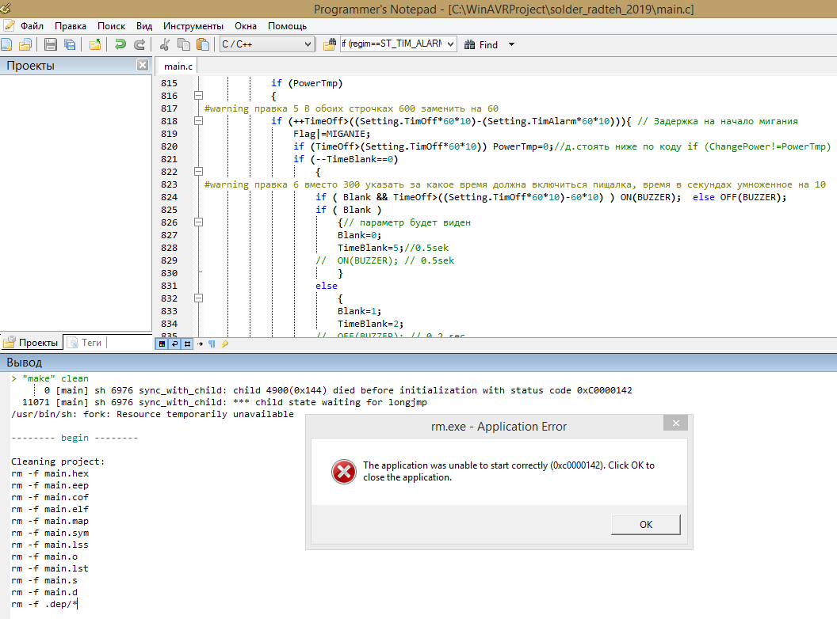Click the "if (PowerTmp)" code line
The image size is (837, 619).
[307, 83]
